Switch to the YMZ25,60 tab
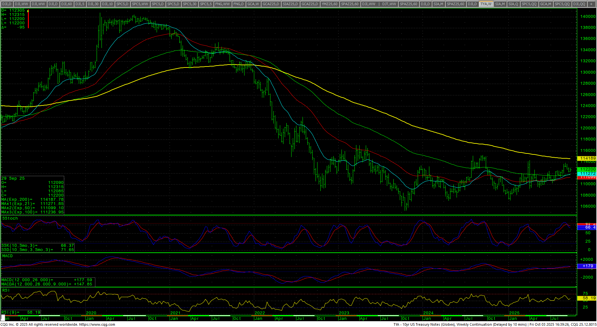The height and width of the screenshot is (327, 597). click(x=329, y=4)
